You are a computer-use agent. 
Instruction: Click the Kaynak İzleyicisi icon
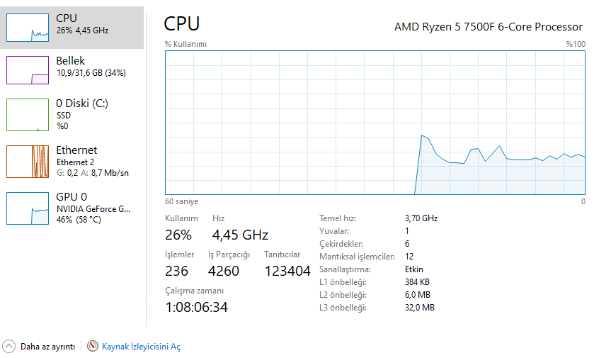(x=93, y=347)
